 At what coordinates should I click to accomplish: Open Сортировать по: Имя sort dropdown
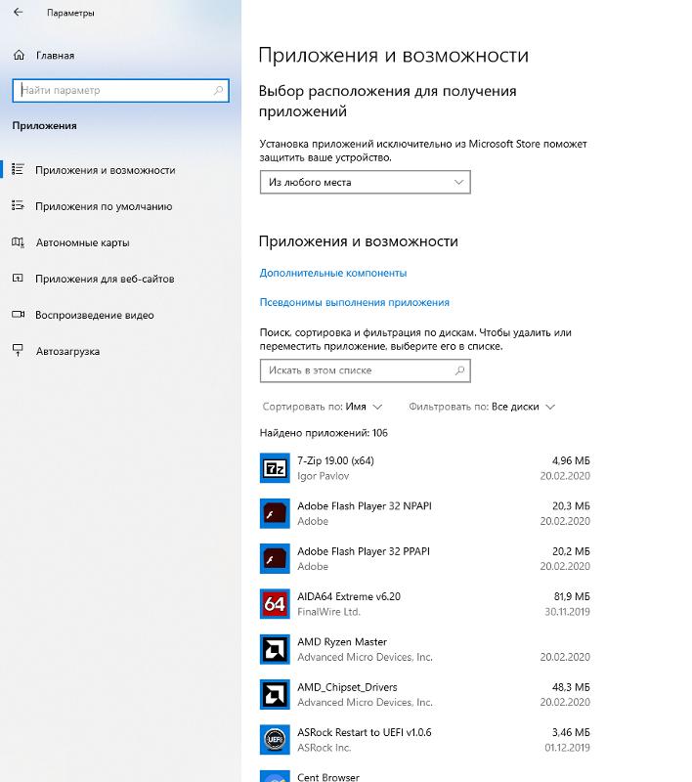pos(323,407)
